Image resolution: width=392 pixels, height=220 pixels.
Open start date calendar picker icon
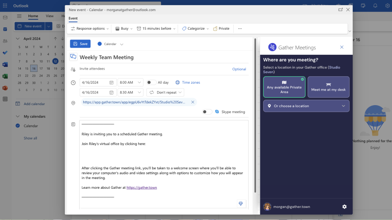click(x=111, y=82)
